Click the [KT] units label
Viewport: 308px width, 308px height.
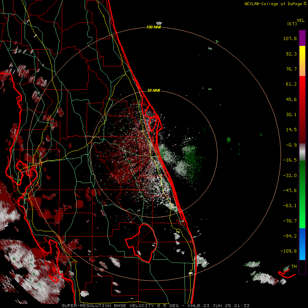(292, 24)
